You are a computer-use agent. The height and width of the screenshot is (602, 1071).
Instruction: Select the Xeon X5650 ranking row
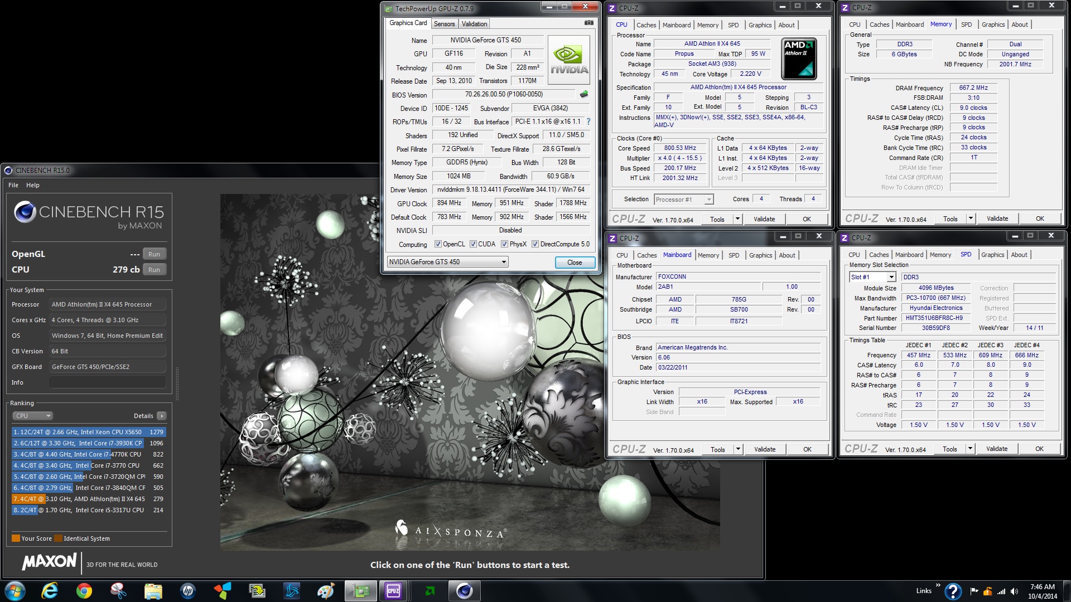pyautogui.click(x=89, y=432)
